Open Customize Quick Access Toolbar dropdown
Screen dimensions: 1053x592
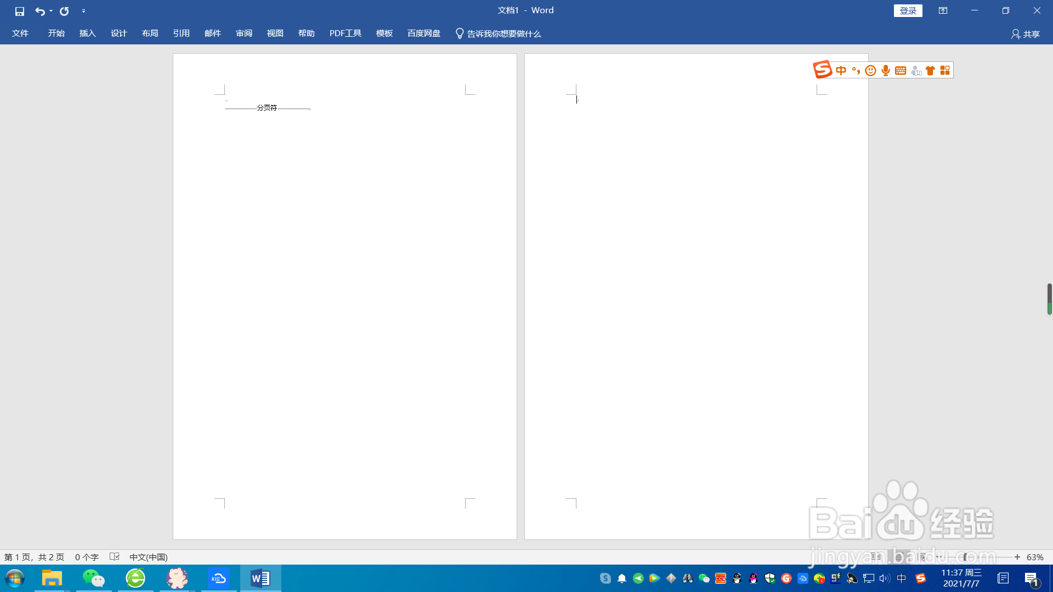coord(83,11)
